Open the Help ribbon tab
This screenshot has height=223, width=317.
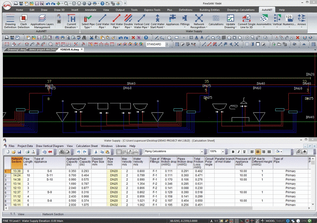tap(282, 10)
